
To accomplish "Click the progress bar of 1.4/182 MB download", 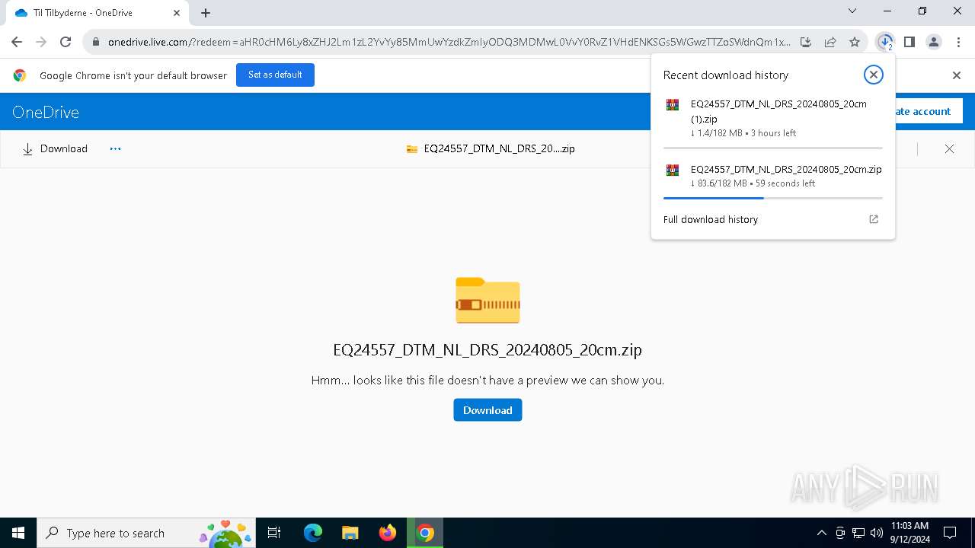I will point(773,148).
